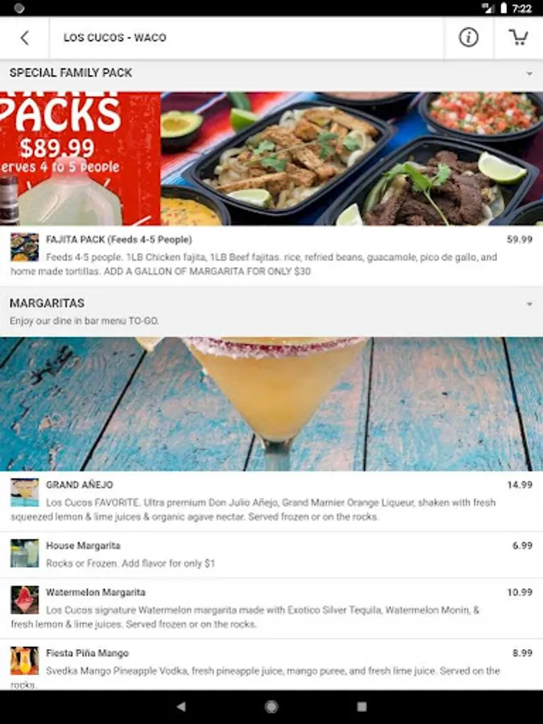Select the Fiesta Piña Mango item name
Viewport: 543px width, 724px height.
coord(87,653)
